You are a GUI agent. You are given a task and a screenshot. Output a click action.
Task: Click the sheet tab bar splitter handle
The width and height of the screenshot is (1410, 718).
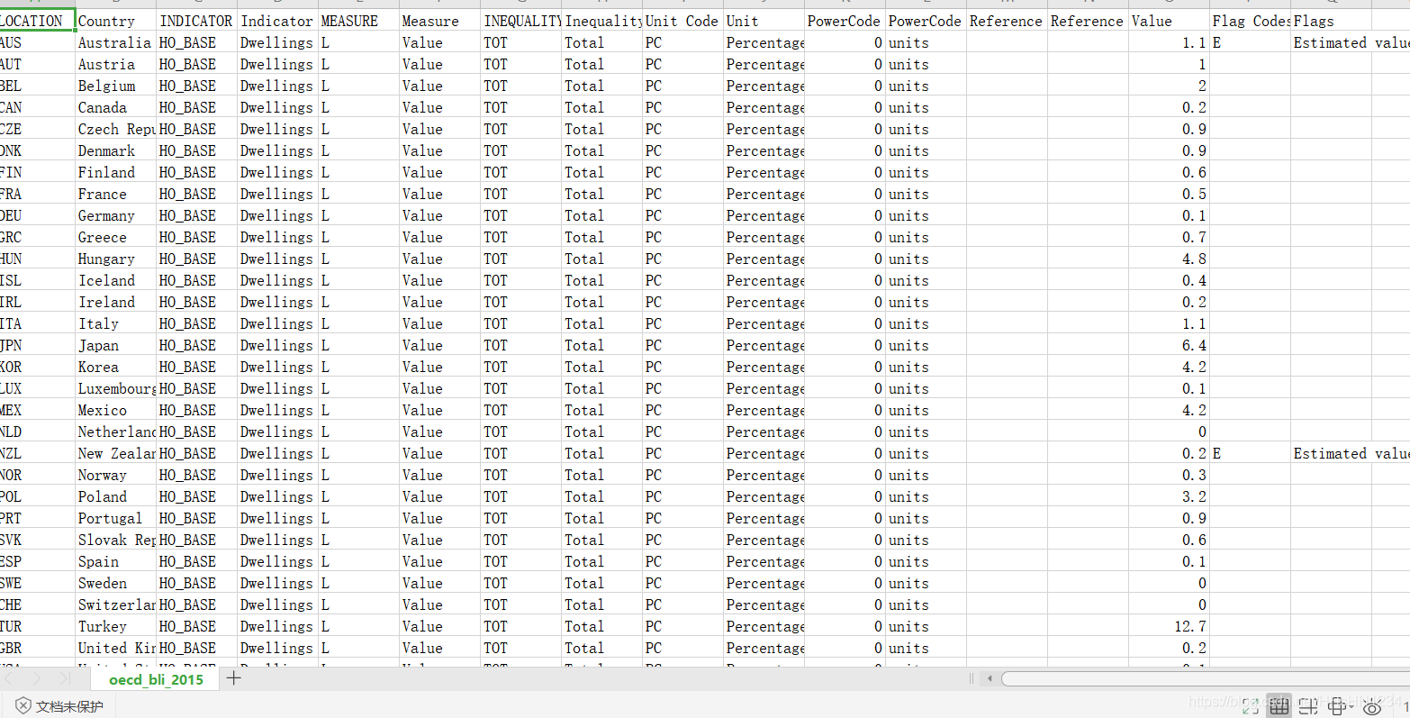point(972,678)
